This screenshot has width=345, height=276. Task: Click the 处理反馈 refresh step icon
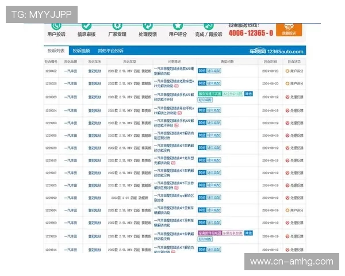pos(148,26)
